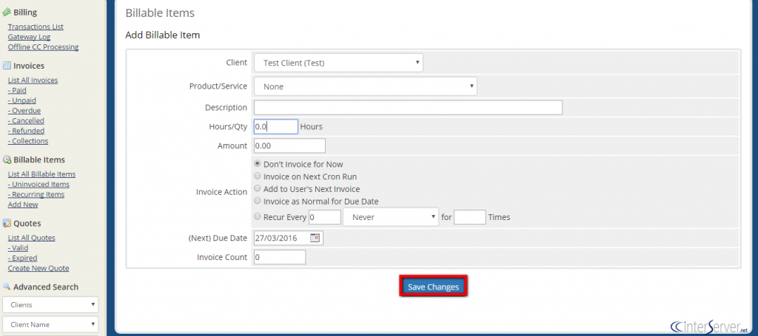
Task: Open Transactions List link
Action: coord(36,27)
